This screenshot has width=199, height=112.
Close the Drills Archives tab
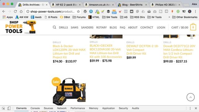point(47,5)
